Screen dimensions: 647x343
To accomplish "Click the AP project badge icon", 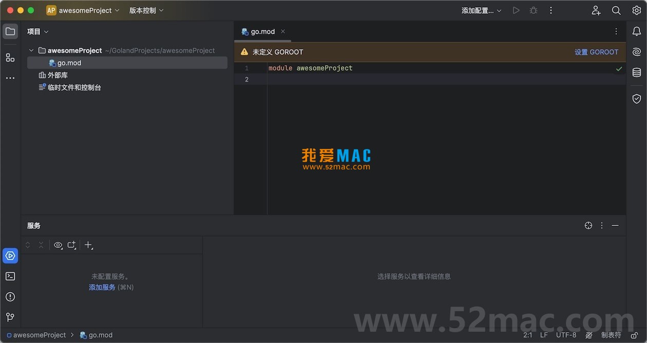I will (51, 10).
